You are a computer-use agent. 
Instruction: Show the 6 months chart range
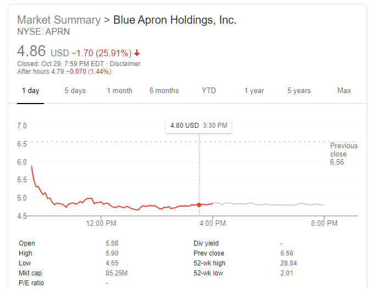164,91
